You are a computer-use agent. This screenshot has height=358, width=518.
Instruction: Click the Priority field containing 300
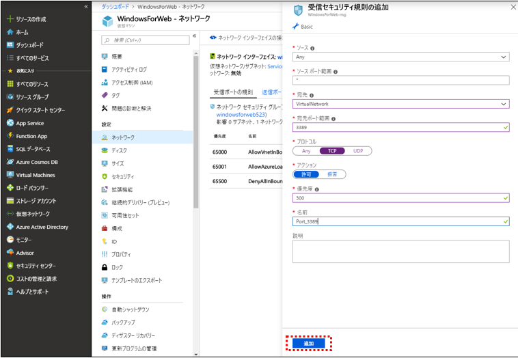pos(400,198)
